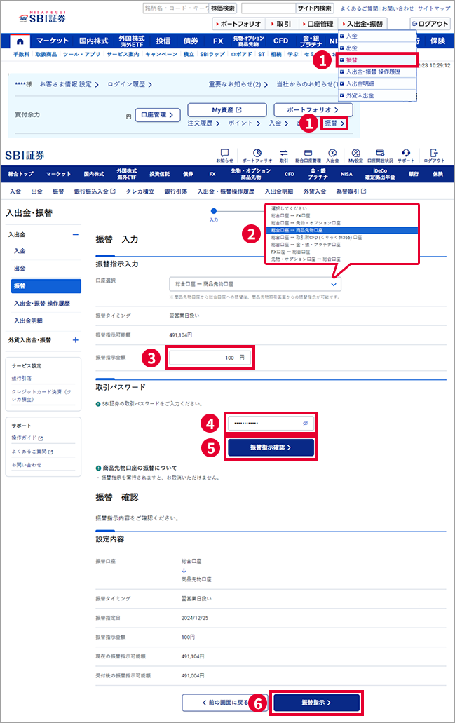Click the site search input field

pyautogui.click(x=269, y=8)
